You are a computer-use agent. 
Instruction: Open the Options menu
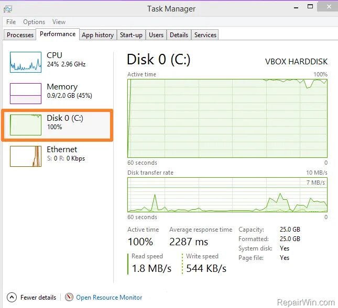tap(34, 22)
